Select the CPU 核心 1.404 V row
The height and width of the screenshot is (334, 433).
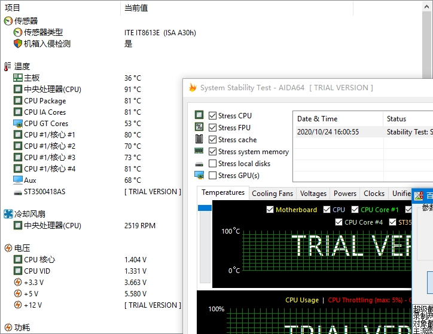pos(91,259)
